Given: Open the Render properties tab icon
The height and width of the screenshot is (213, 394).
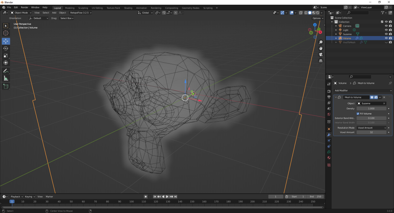Looking at the screenshot, I should (x=329, y=91).
